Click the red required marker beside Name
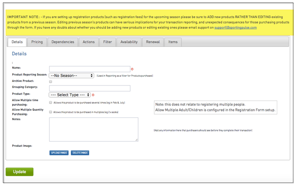295x185 pixels. 132,69
